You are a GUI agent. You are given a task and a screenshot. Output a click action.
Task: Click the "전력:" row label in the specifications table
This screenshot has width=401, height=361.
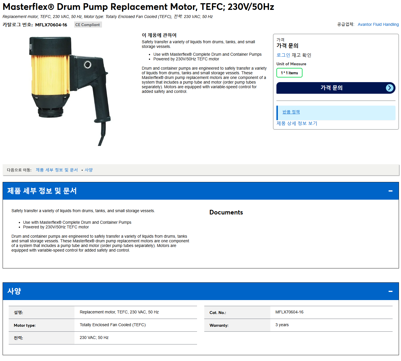coord(18,338)
